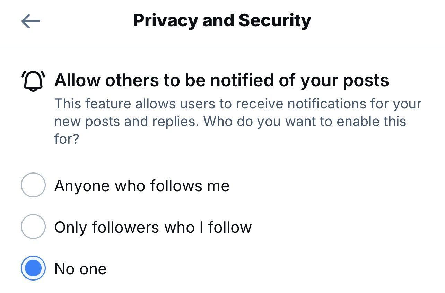This screenshot has height=293, width=445.
Task: Click the notification bell icon
Action: (33, 81)
